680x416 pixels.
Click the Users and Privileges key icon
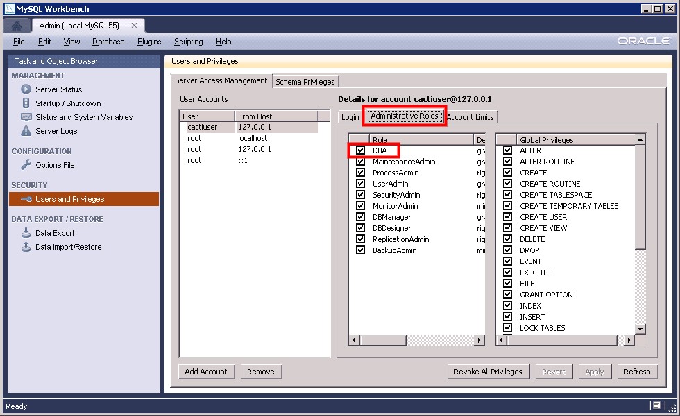[26, 199]
